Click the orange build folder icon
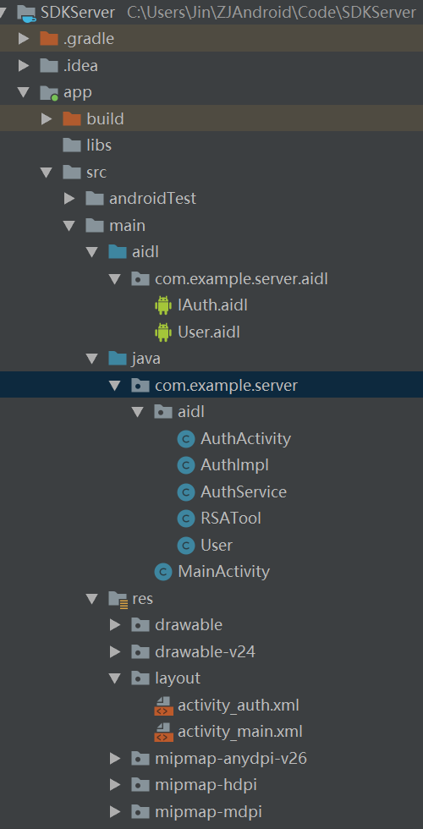This screenshot has height=829, width=423. pos(71,118)
